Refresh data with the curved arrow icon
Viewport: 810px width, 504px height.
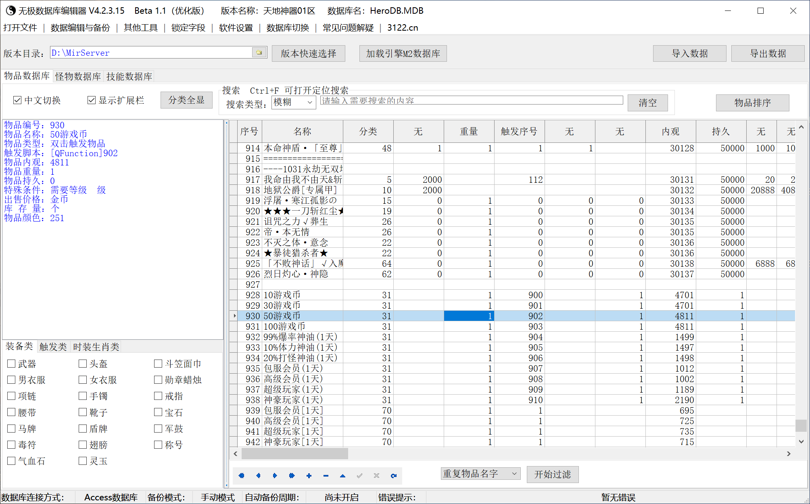(x=393, y=475)
